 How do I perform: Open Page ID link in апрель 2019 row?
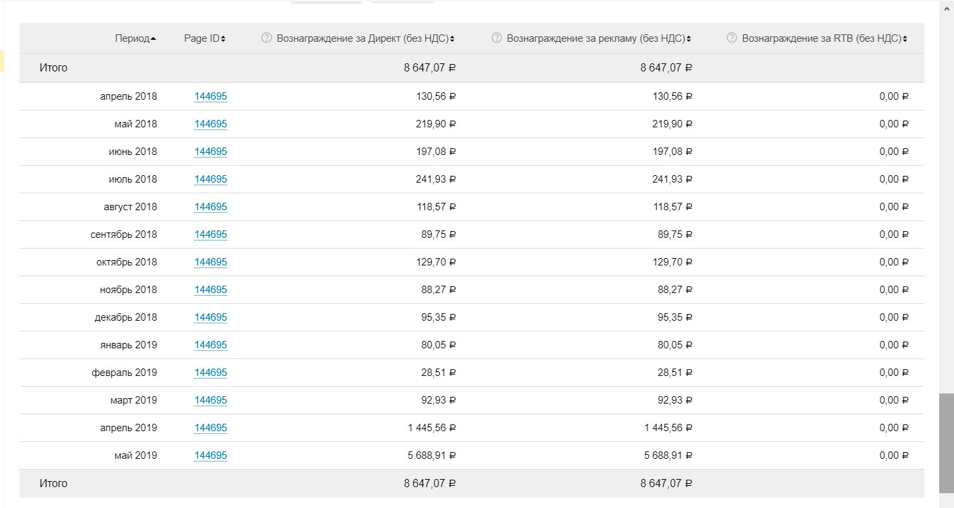click(210, 428)
